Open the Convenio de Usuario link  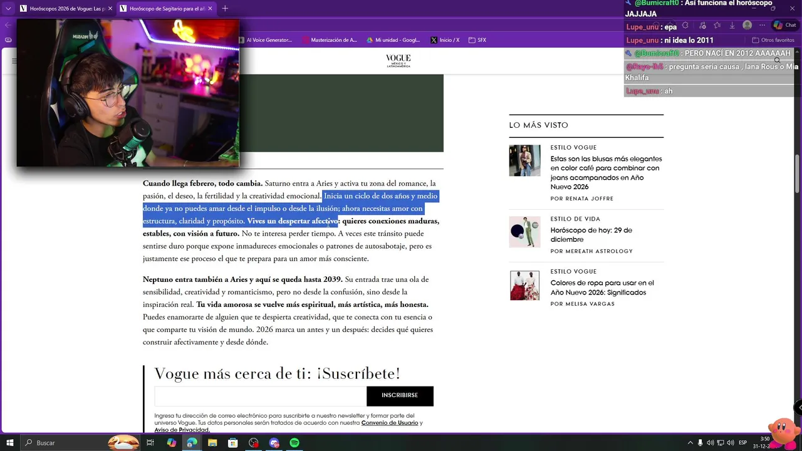[x=390, y=423]
